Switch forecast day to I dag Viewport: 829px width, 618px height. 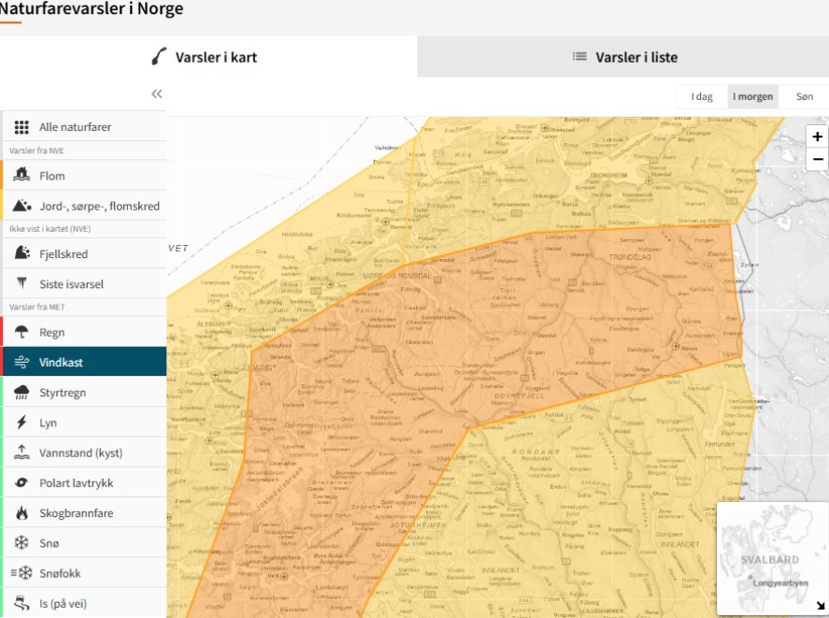(702, 96)
